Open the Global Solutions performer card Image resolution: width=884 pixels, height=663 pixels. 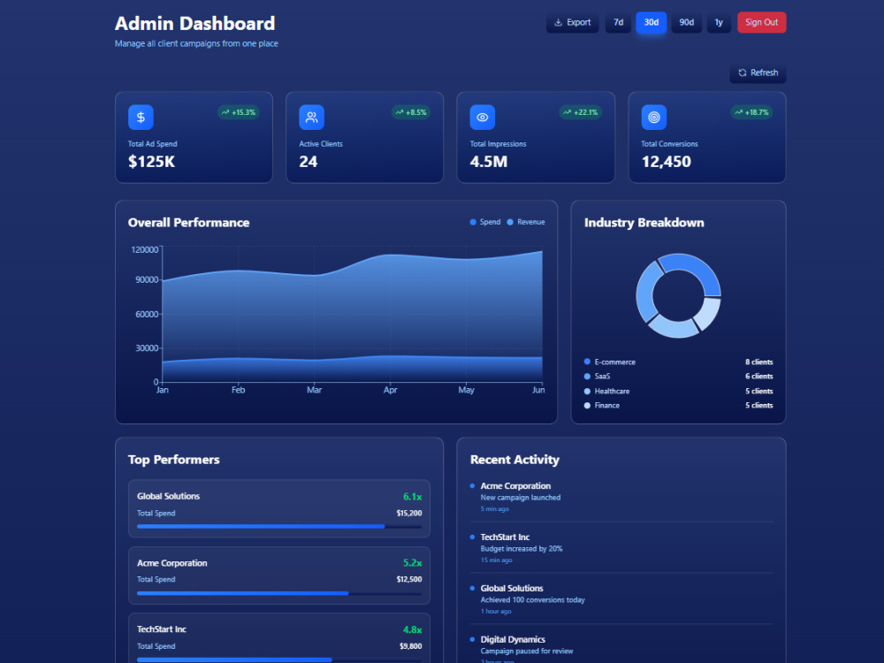tap(279, 508)
